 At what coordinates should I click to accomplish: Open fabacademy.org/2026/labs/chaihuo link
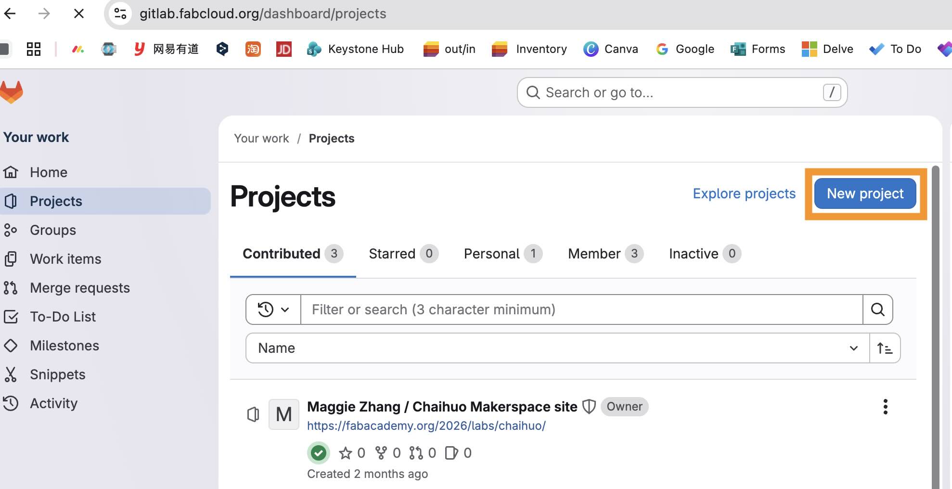(x=426, y=426)
